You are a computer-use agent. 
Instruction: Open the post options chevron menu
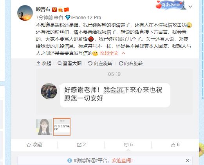pos(190,6)
